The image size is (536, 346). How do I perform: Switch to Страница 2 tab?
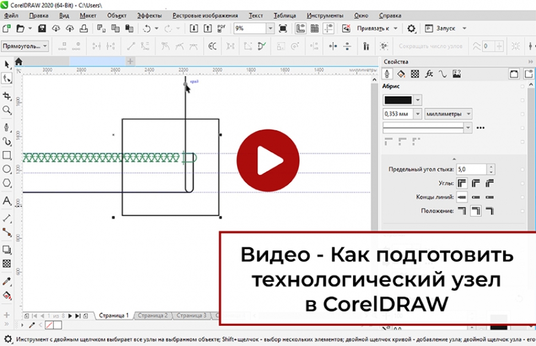tap(153, 315)
